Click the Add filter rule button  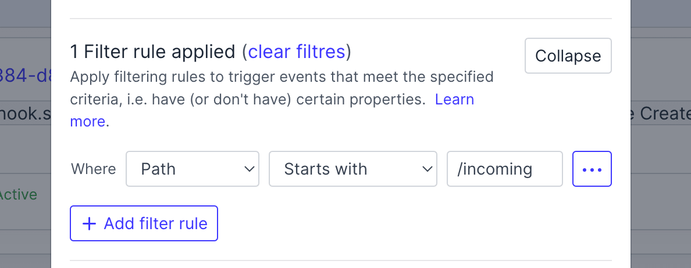[x=144, y=223]
